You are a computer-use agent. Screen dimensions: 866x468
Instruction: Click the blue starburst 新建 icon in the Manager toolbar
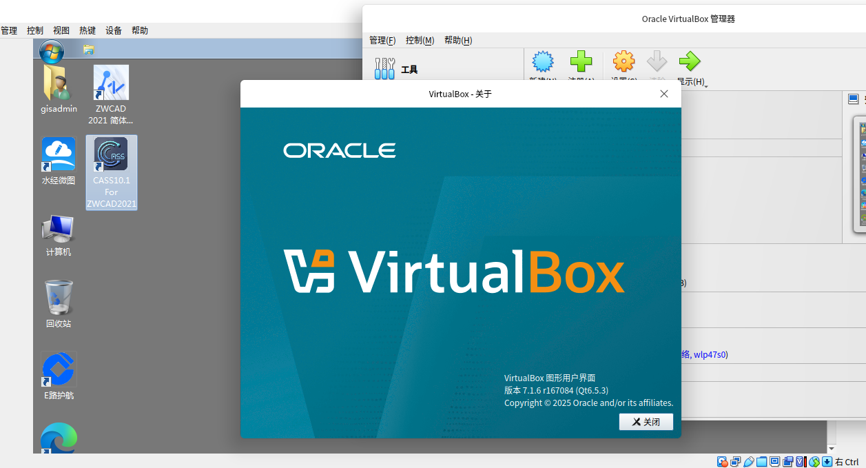click(543, 62)
